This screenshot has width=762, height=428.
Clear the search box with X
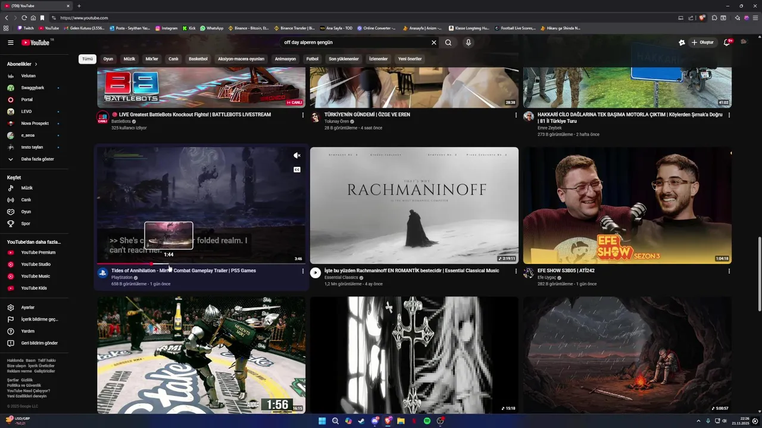point(433,42)
